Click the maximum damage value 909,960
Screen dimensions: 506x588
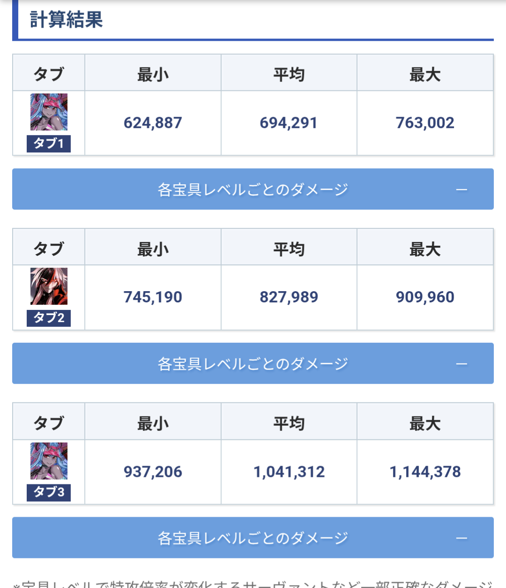(425, 297)
